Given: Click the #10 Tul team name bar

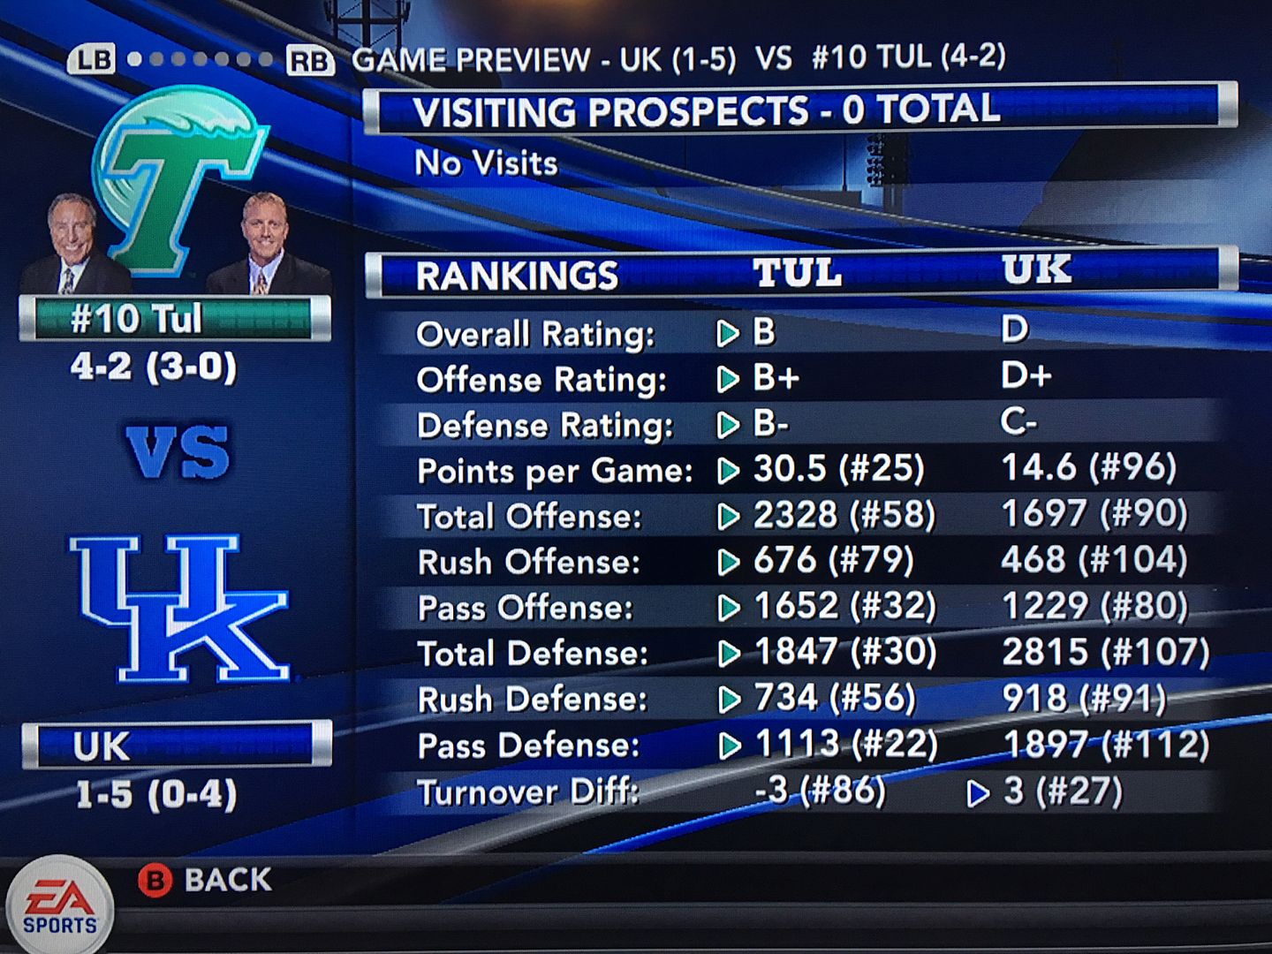Looking at the screenshot, I should tap(174, 319).
